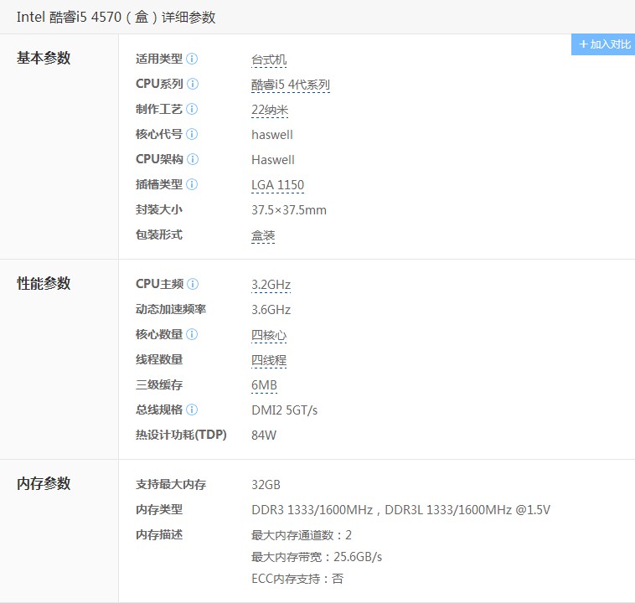Open the info icon for 制作工艺

192,110
